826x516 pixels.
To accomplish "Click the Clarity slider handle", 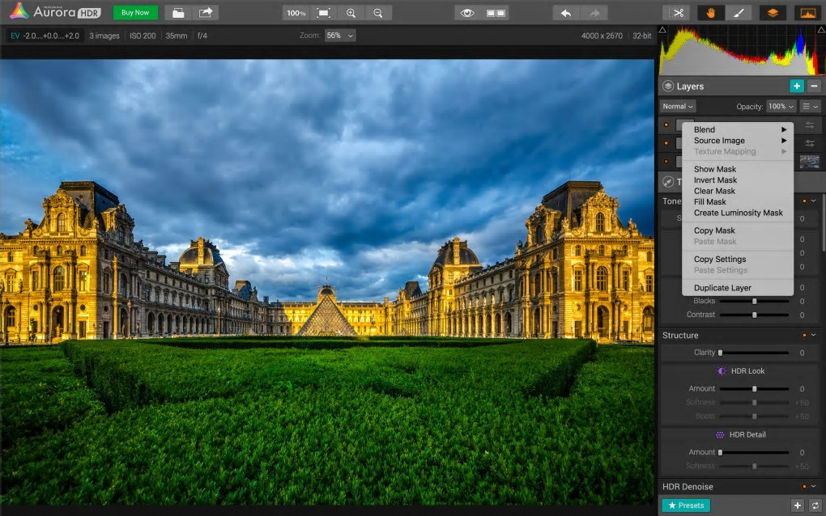I will point(720,353).
